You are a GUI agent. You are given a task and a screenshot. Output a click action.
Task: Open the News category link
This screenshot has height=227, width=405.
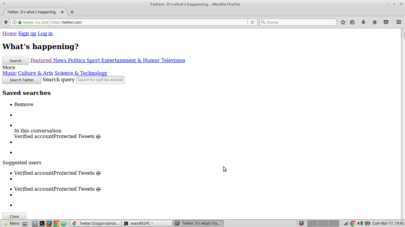pos(60,60)
